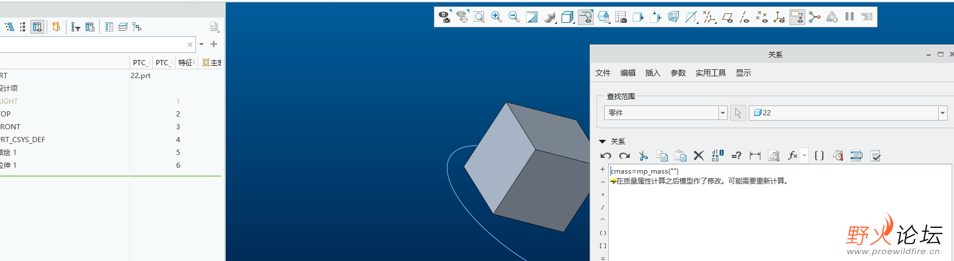
Task: Collapse the 关系 section triangle
Action: pos(602,142)
